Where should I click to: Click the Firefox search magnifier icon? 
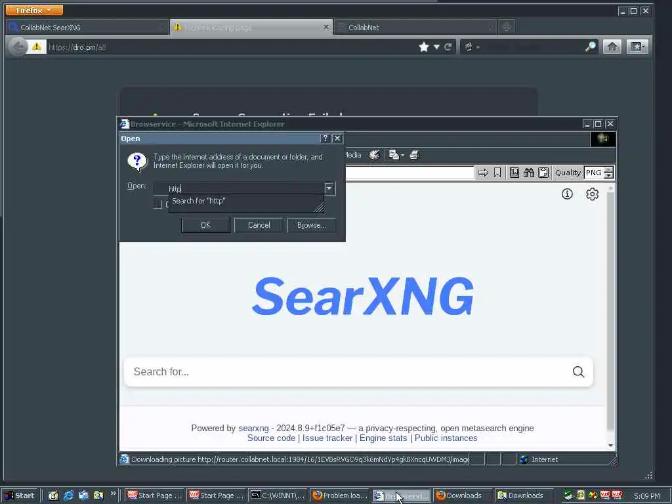pyautogui.click(x=590, y=47)
